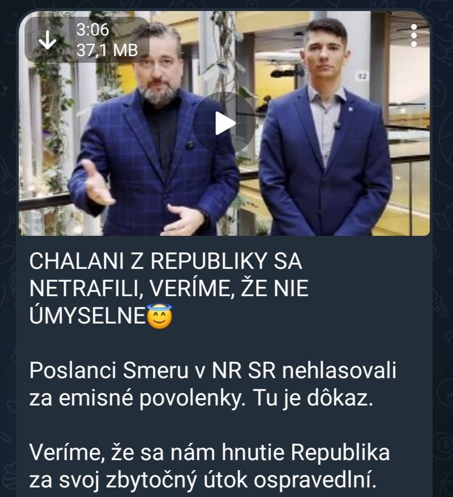Download the video using the arrow icon
This screenshot has width=453, height=497.
coord(47,40)
